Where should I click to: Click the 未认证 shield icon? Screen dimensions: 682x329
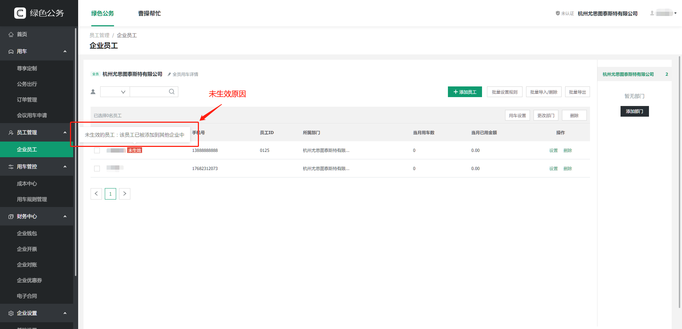click(558, 14)
